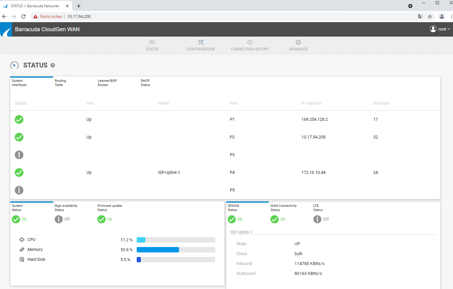Screen dimensions: 453x289
Task: Click the green status check for P2
Action: pos(19,137)
